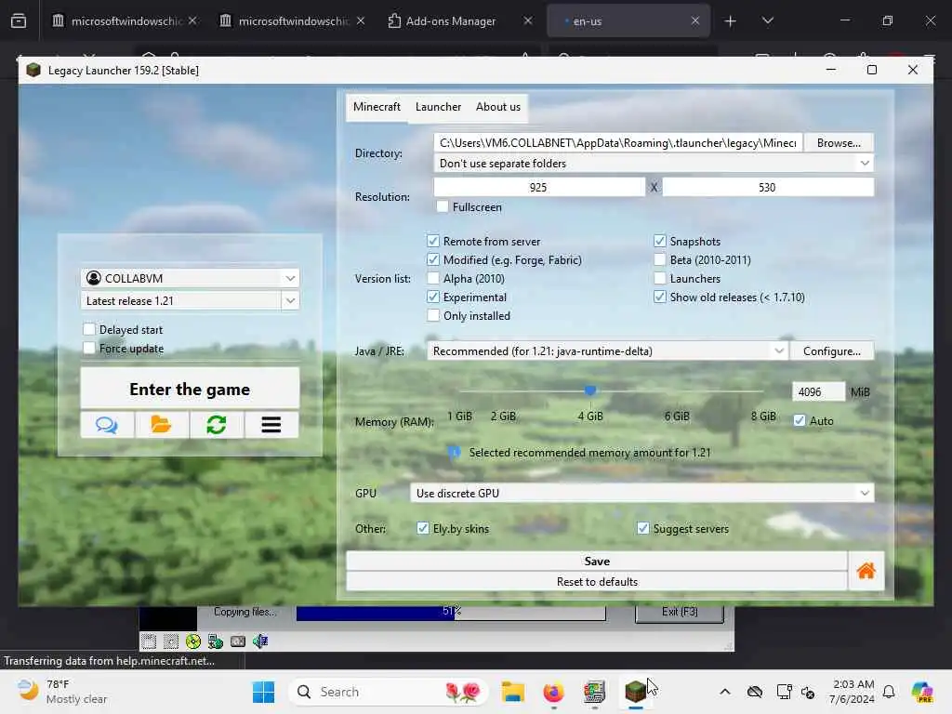Open a new Firefox tab with plus icon
The image size is (952, 714).
731,21
